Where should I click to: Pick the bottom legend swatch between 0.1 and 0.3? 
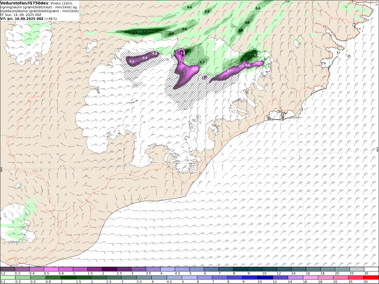(x=7, y=278)
